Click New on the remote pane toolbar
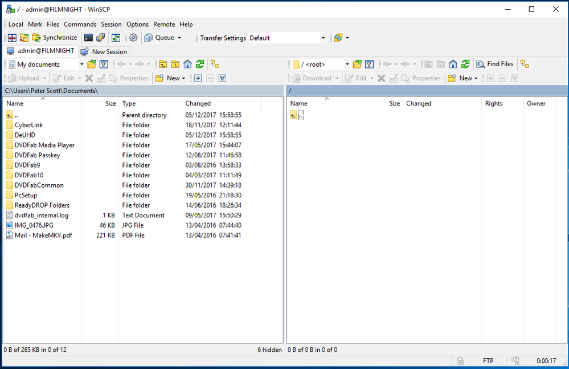Viewport: 569px width, 369px height. tap(462, 78)
